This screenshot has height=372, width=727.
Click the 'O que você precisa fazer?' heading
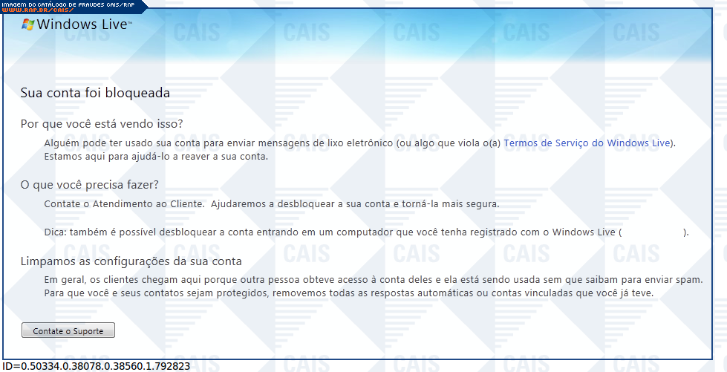[x=90, y=185]
